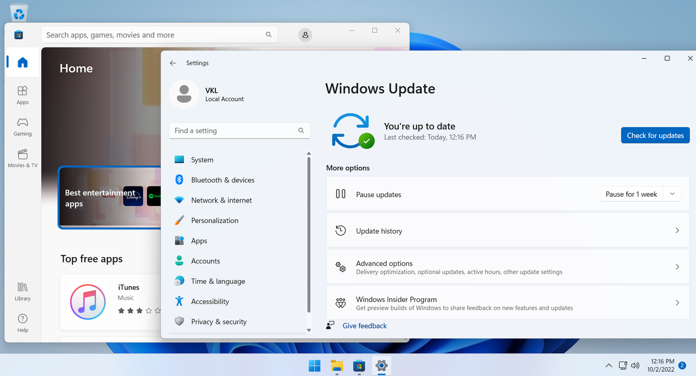696x376 pixels.
Task: Select Apps in Settings navigation
Action: click(238, 241)
